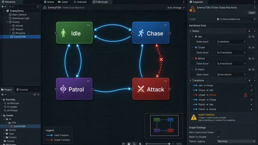Open the Inspector tab's kebab menu

point(254,2)
